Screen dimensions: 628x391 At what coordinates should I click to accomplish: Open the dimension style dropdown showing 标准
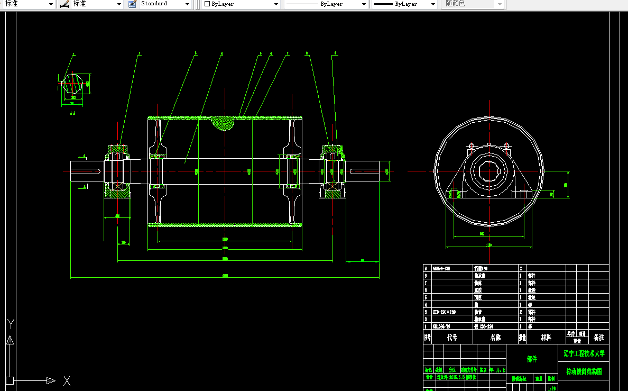97,4
